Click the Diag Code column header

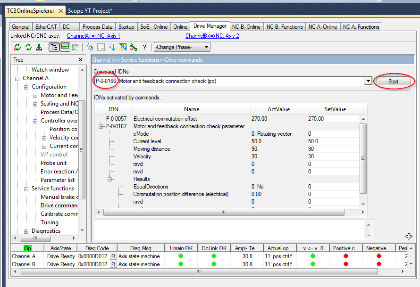click(97, 248)
